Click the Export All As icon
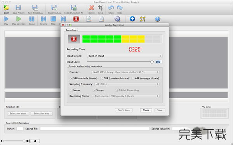Image resolution: width=233 pixels, height=145 pixels. [x=54, y=8]
